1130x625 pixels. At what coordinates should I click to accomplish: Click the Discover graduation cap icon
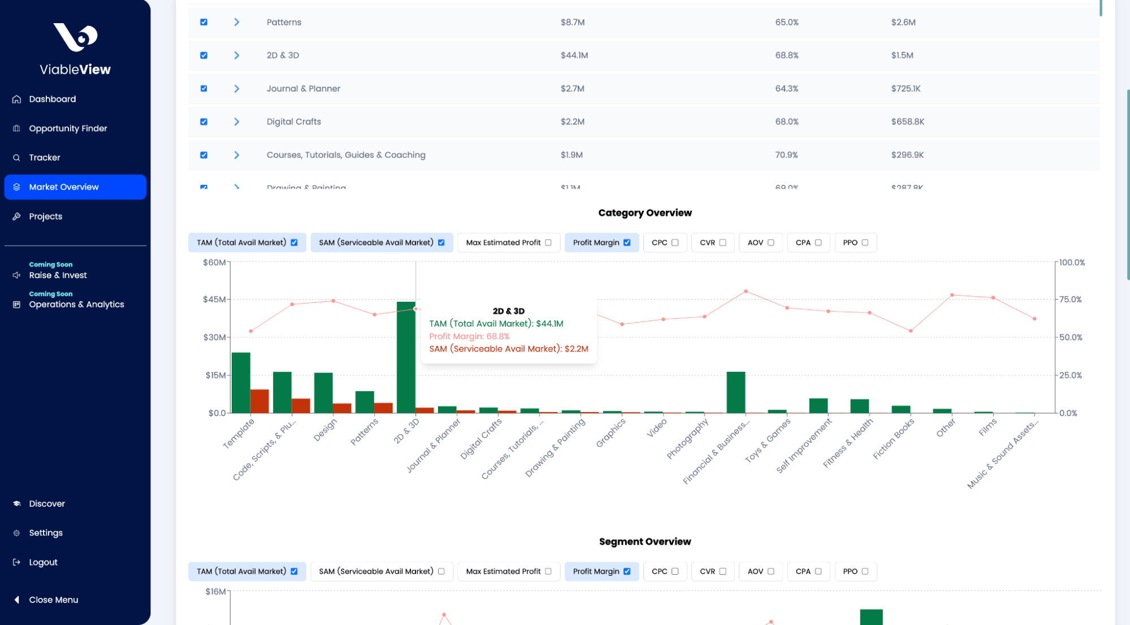tap(16, 504)
